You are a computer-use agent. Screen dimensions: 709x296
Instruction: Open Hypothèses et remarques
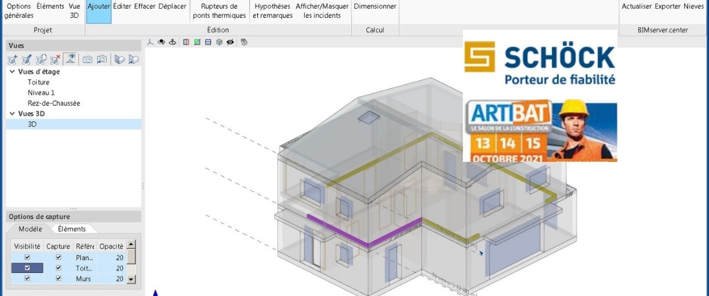(x=272, y=11)
